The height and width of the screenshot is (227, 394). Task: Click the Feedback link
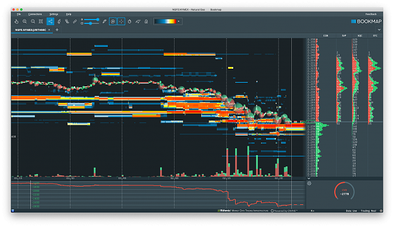pyautogui.click(x=371, y=15)
